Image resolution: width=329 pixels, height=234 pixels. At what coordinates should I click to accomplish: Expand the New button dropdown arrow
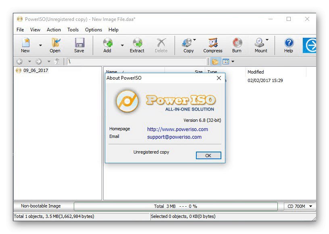pos(40,45)
